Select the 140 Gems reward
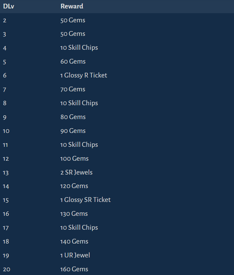The width and height of the screenshot is (234, 275). 74,242
